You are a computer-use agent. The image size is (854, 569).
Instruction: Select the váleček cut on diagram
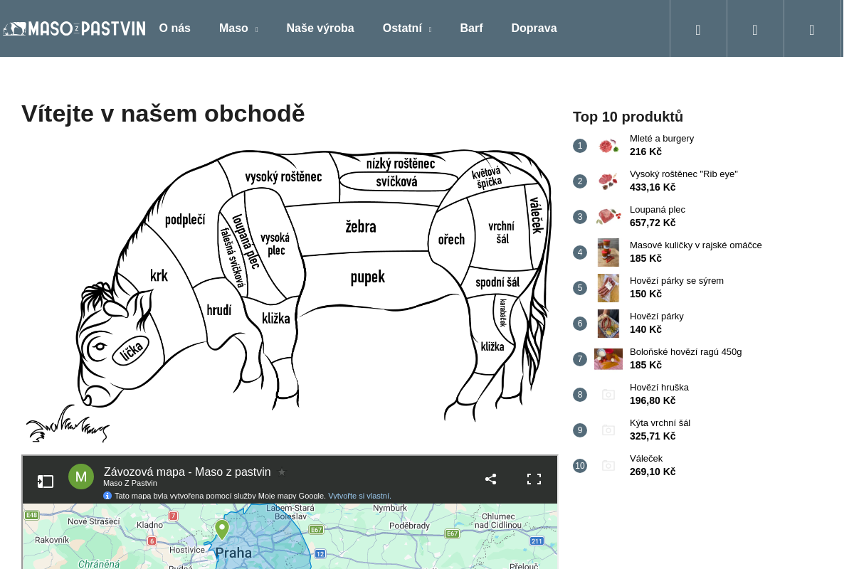coord(537,216)
